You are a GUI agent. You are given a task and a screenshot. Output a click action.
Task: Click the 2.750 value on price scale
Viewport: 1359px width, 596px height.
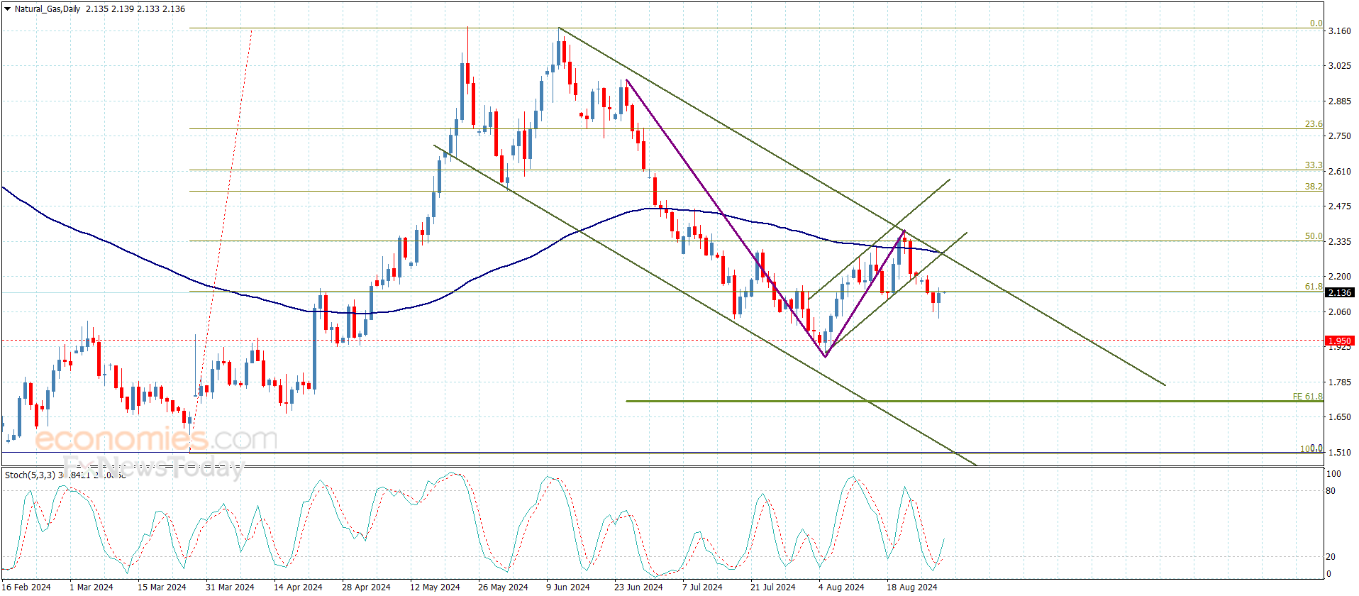click(1339, 136)
